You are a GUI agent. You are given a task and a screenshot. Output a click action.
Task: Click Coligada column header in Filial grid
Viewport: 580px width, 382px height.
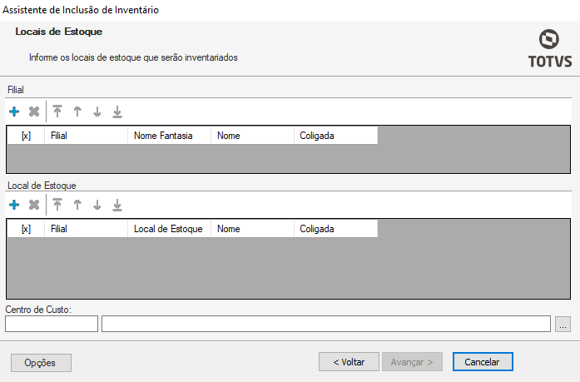[335, 136]
